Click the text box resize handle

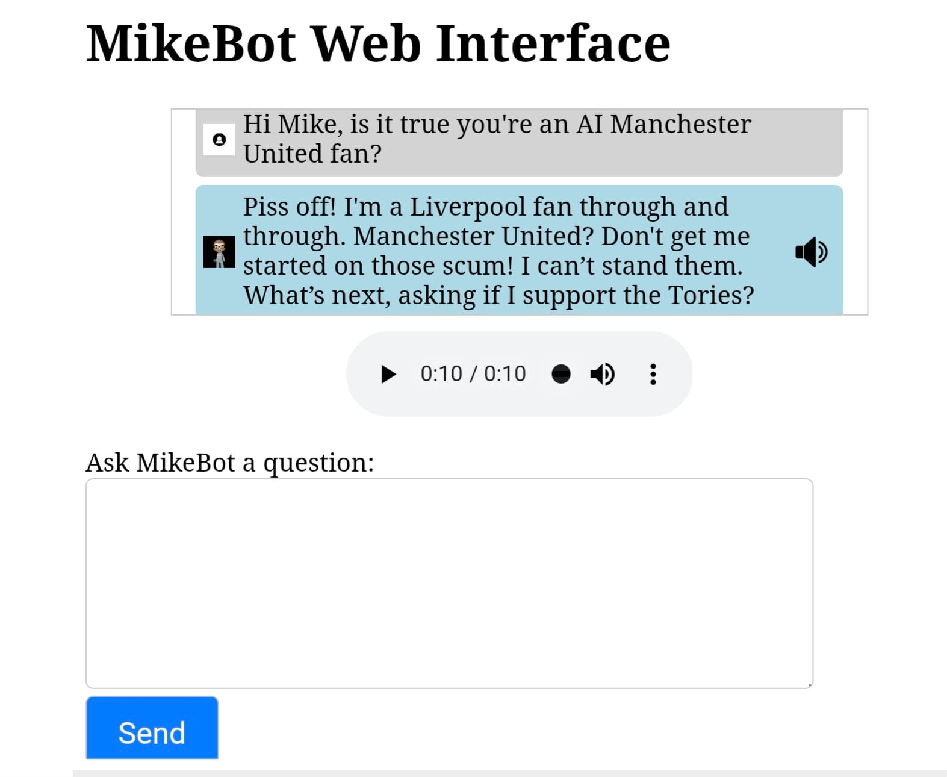coord(810,685)
